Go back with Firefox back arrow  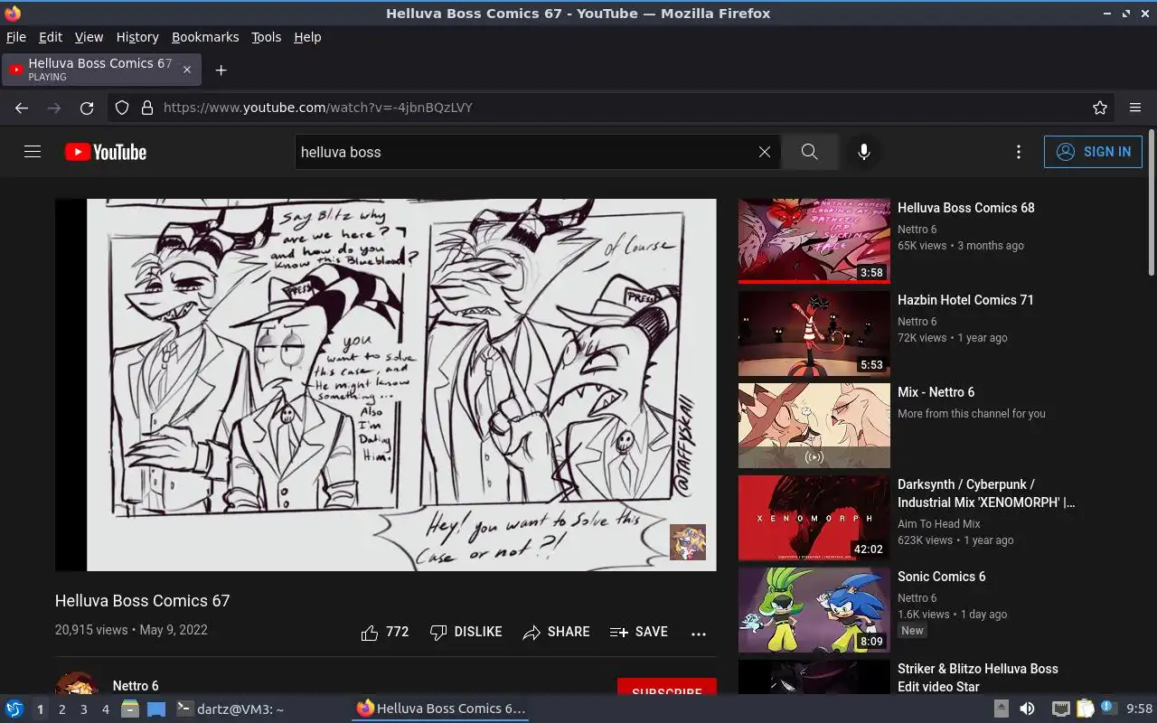pos(22,108)
